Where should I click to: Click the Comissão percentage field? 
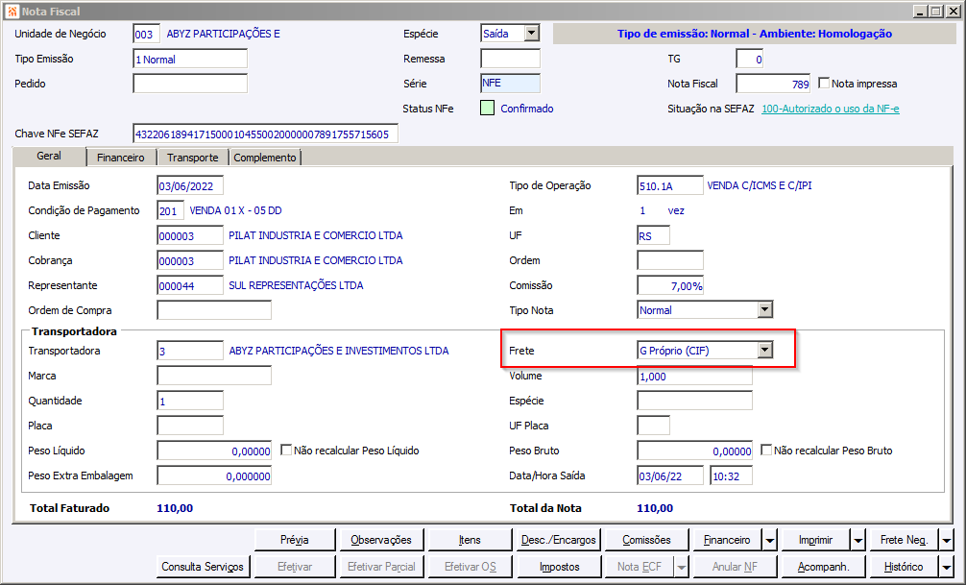[x=669, y=285]
